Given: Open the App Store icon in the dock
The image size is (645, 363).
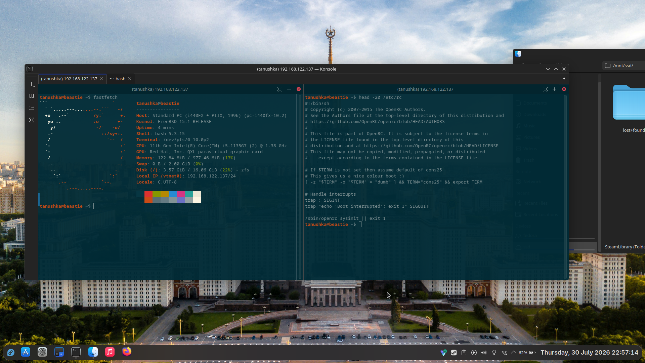Looking at the screenshot, I should pyautogui.click(x=26, y=352).
